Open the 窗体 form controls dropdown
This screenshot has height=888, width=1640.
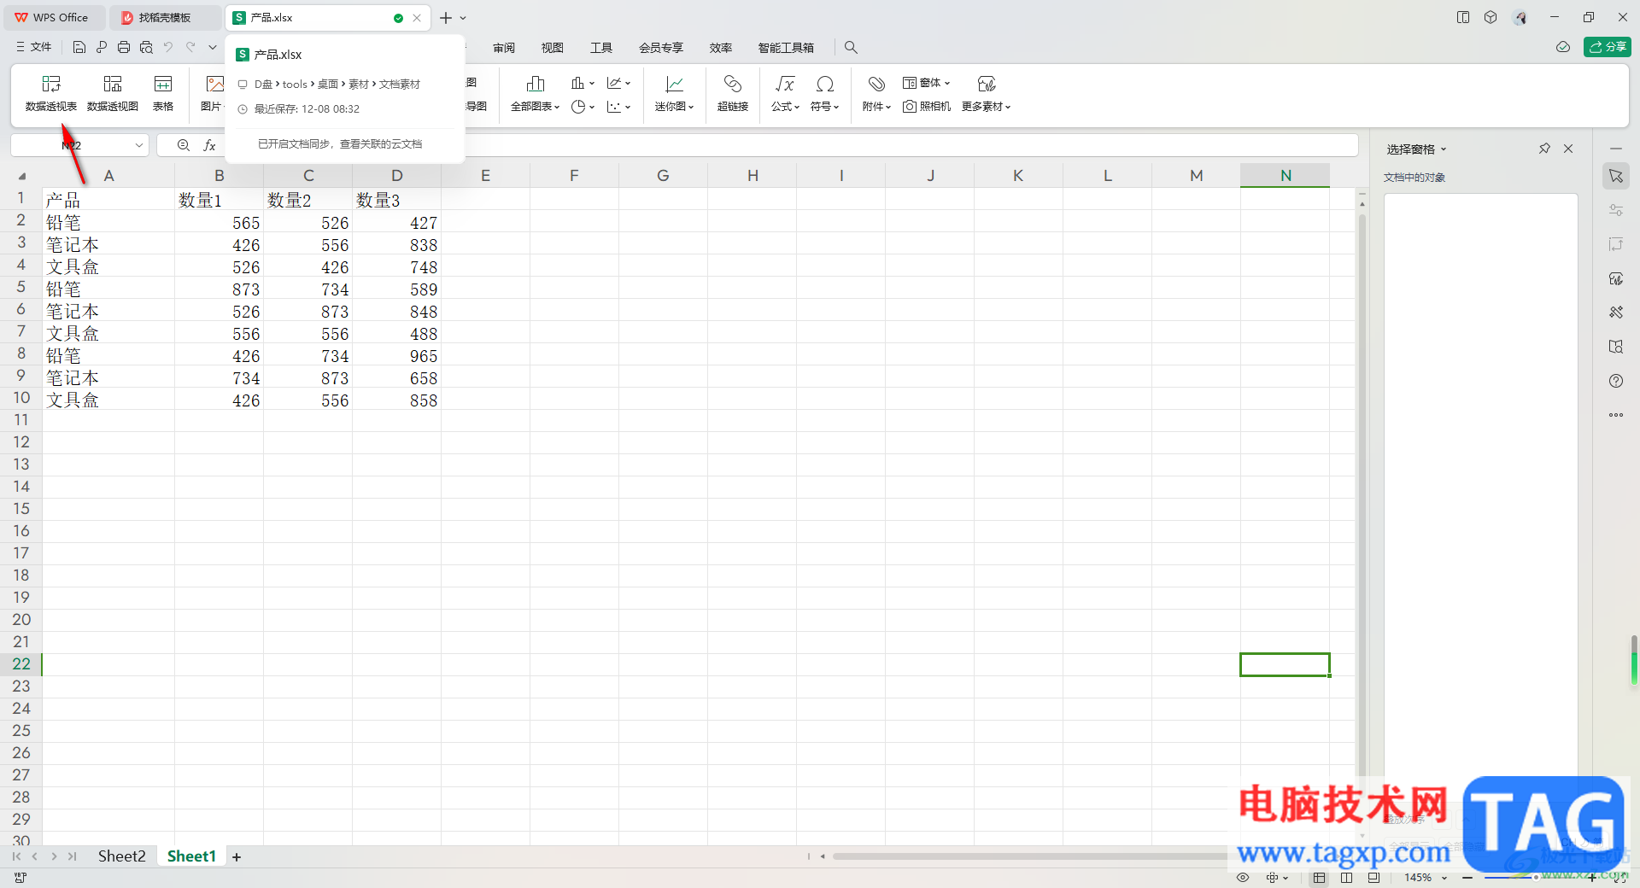pyautogui.click(x=927, y=83)
